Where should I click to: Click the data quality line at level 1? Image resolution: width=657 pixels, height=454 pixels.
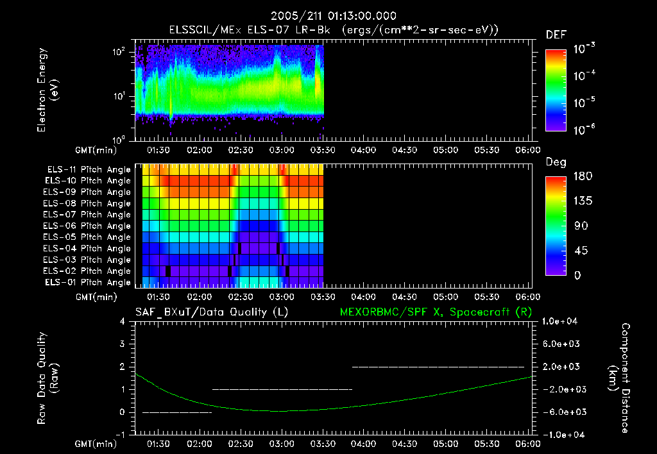click(282, 389)
